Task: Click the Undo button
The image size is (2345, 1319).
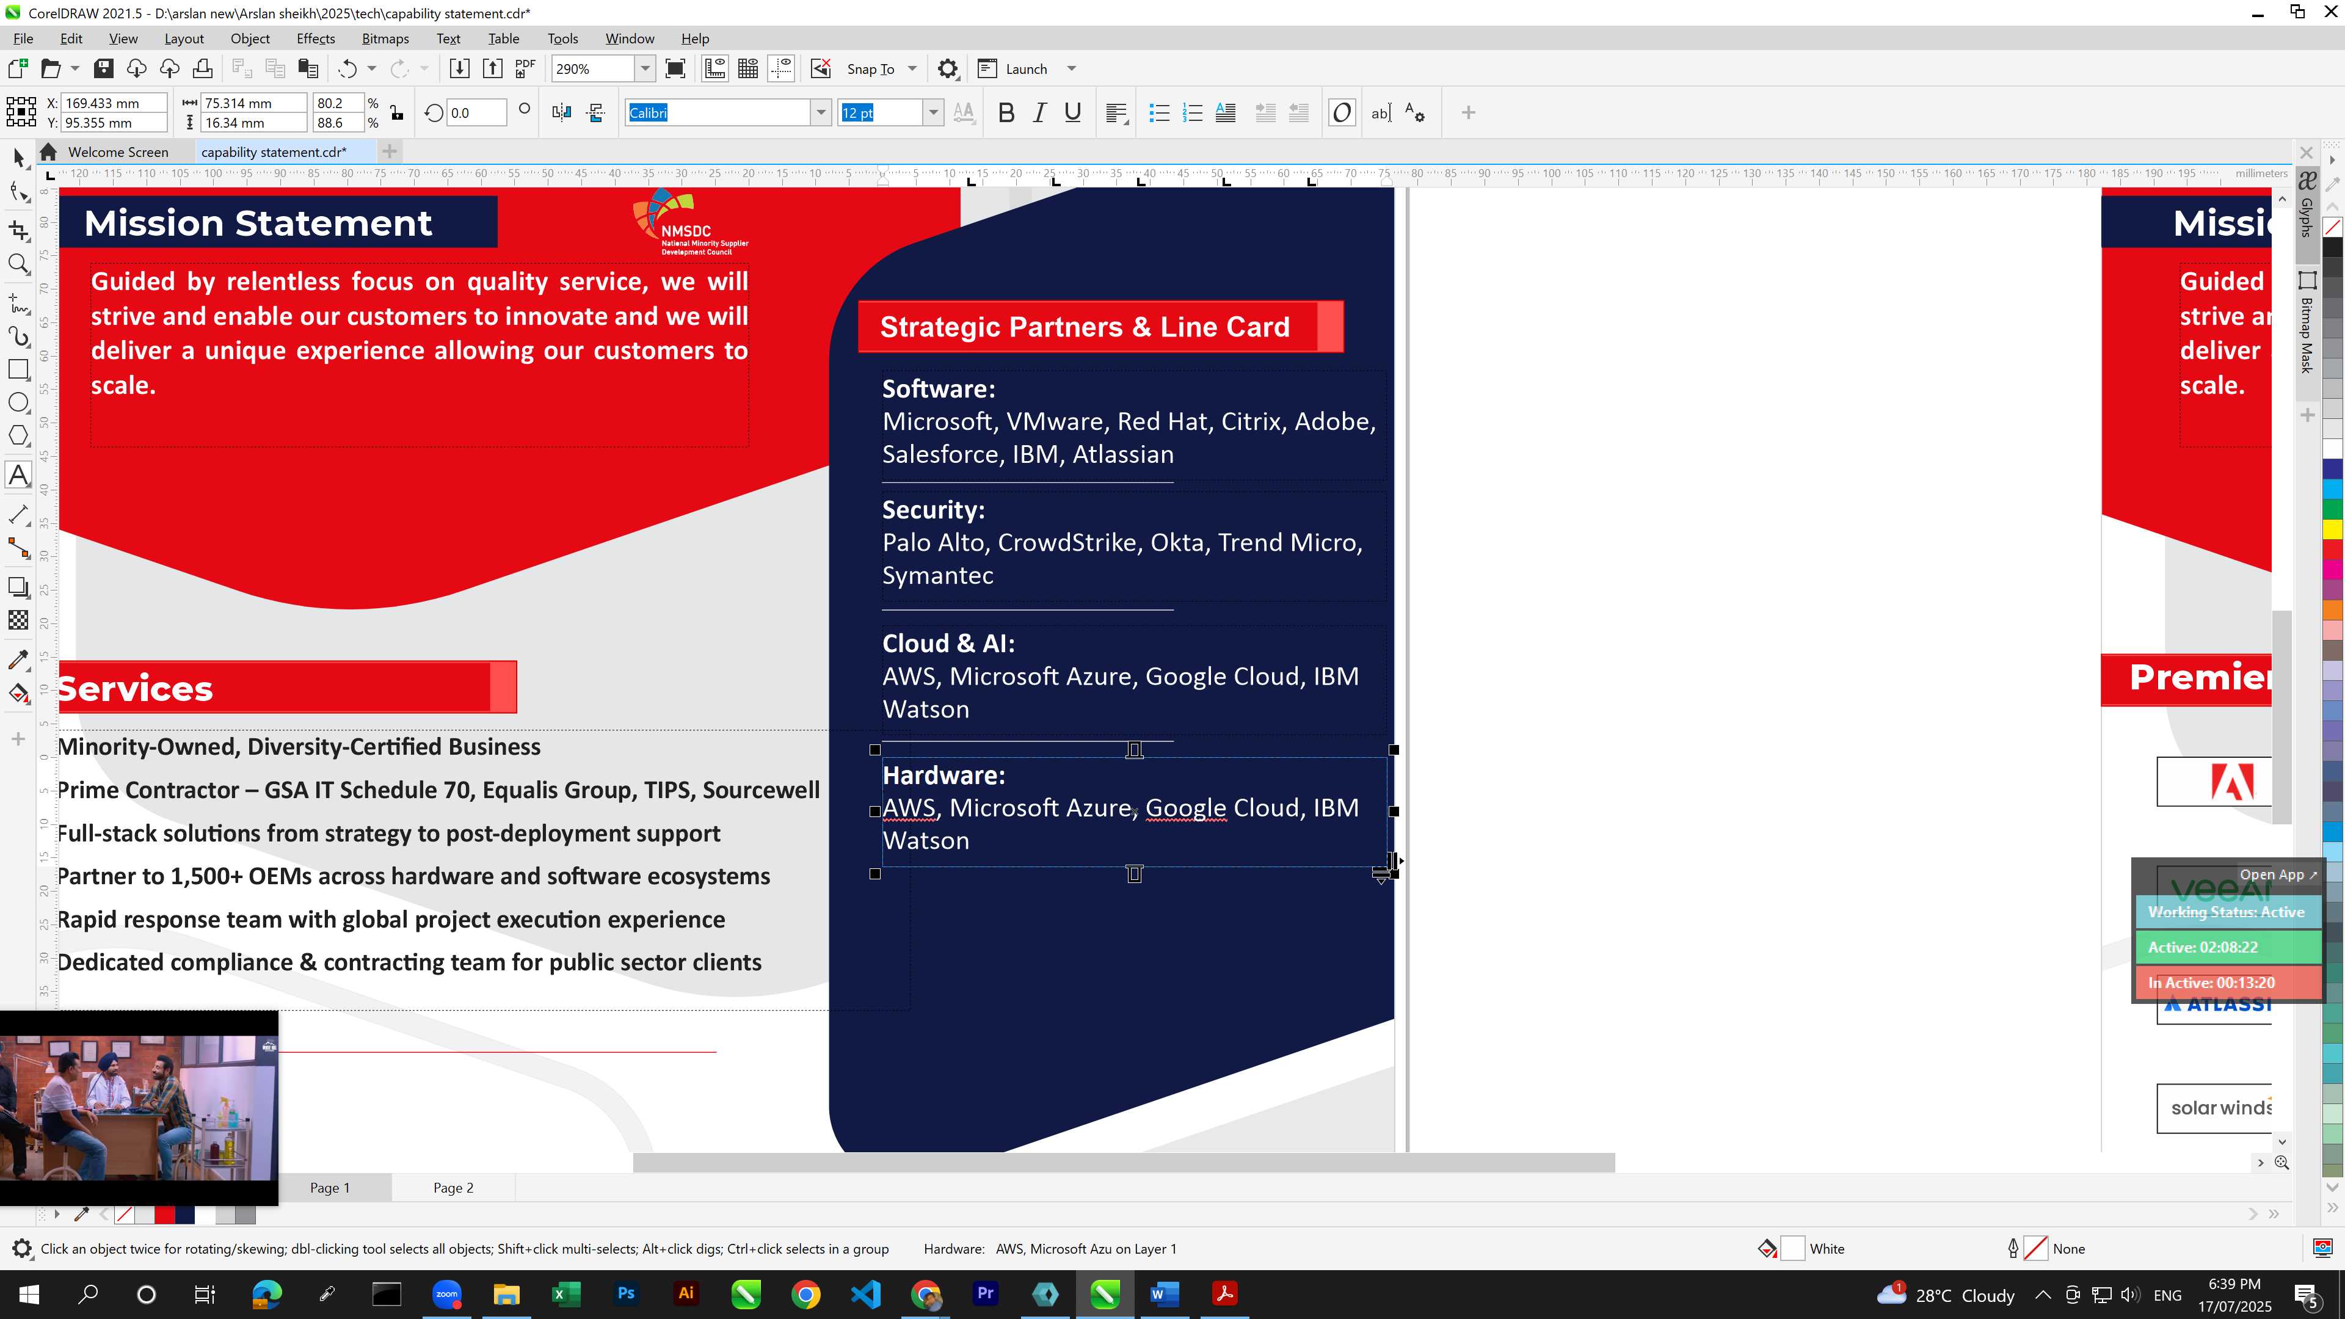Action: [347, 68]
